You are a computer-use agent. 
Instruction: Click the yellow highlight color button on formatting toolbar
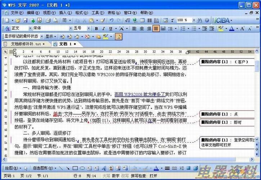[x=221, y=29]
